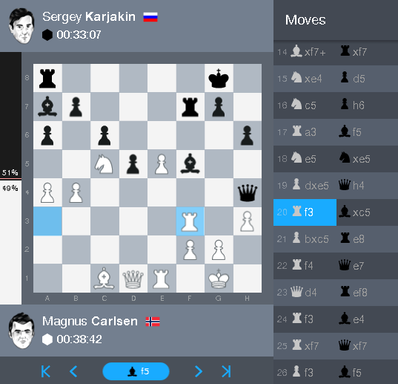Jump to the first move of the game
The height and width of the screenshot is (384, 398).
click(x=46, y=371)
